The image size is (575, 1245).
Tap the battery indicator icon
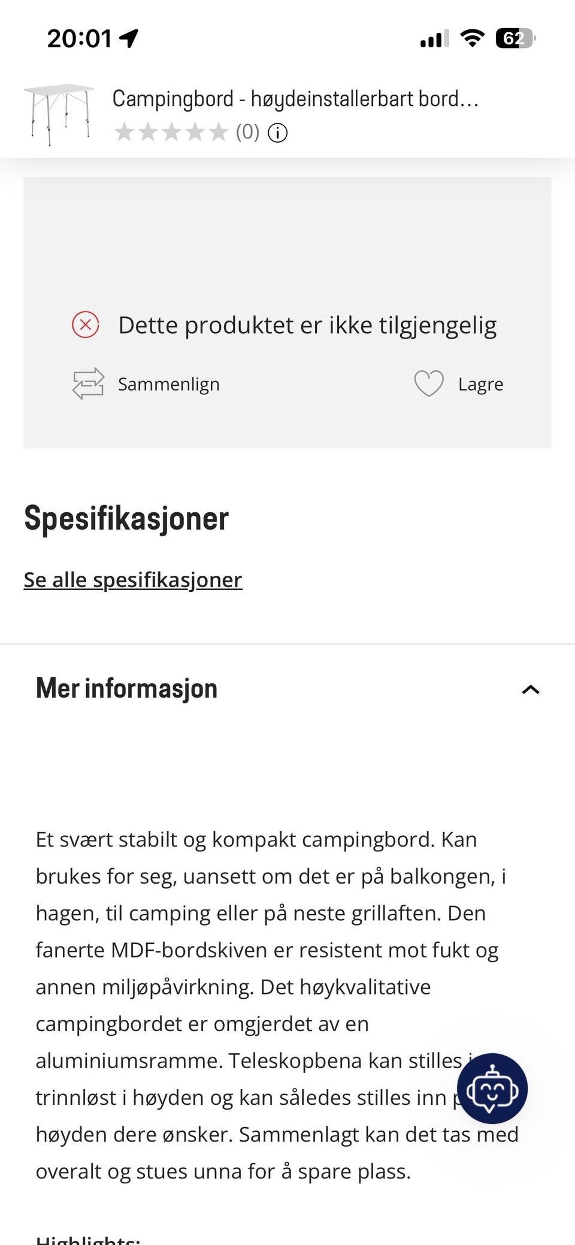pos(515,38)
